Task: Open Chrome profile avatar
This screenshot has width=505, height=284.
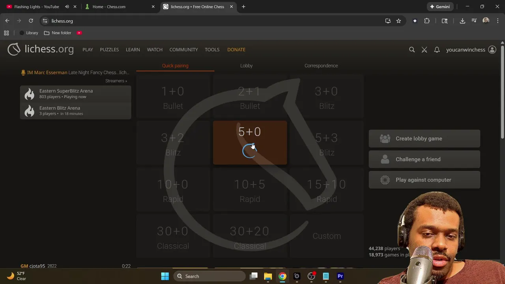Action: pyautogui.click(x=486, y=21)
